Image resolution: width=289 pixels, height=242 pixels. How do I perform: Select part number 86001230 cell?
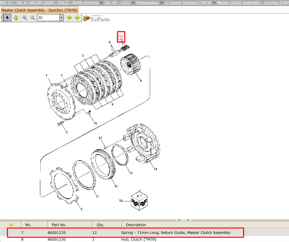(x=57, y=239)
